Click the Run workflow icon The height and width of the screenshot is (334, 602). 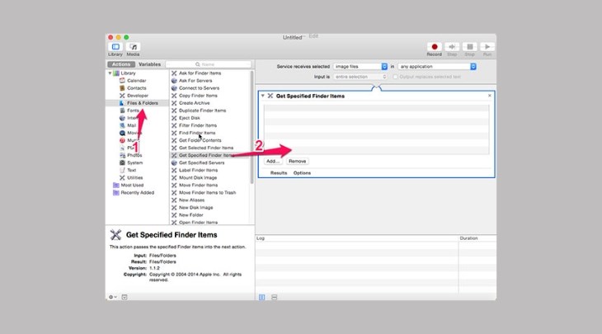(487, 48)
